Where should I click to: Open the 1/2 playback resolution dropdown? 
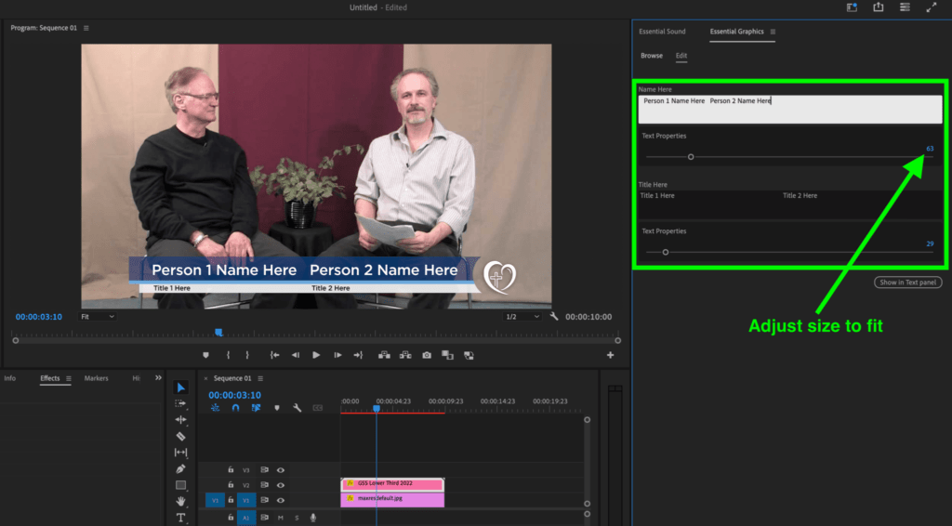click(522, 317)
